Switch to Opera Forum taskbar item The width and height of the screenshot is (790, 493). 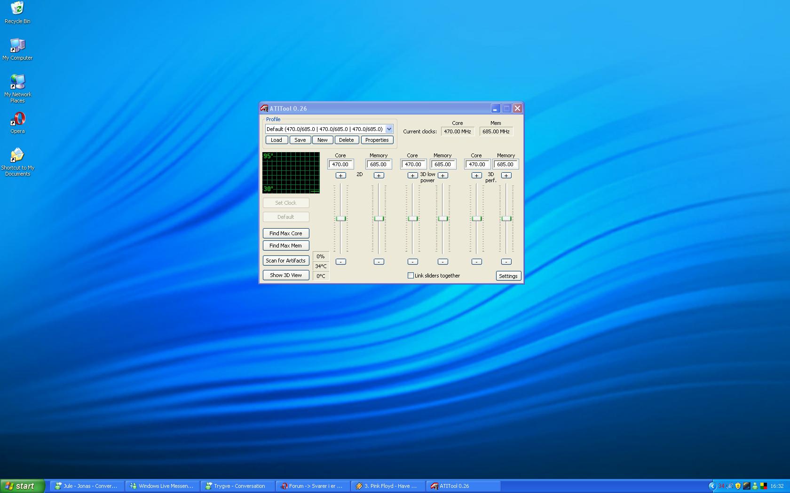coord(313,486)
